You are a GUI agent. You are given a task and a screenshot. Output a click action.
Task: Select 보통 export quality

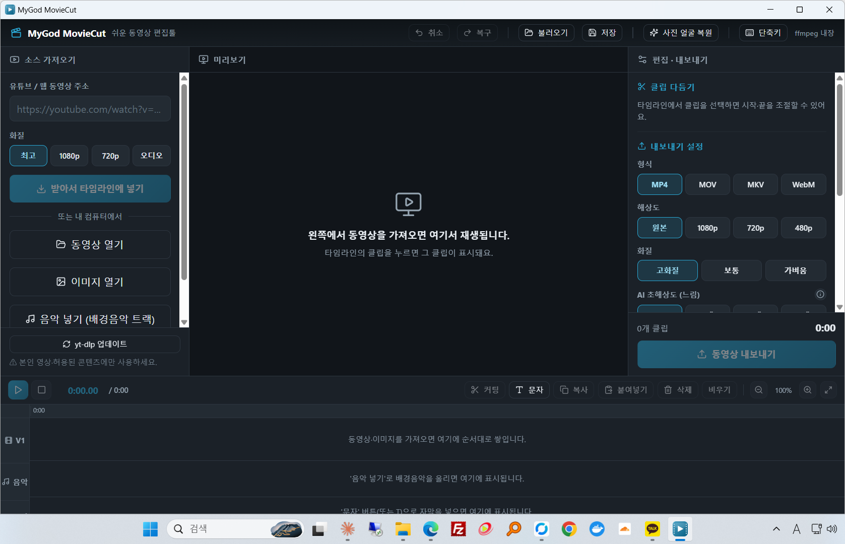(x=732, y=270)
